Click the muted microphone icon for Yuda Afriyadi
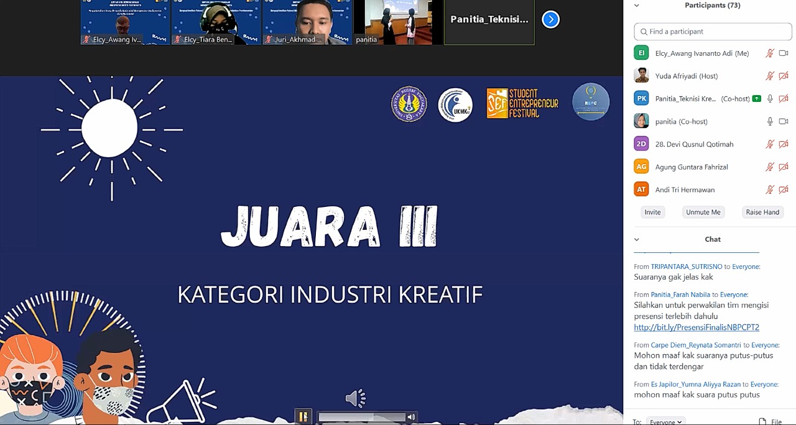 pos(770,76)
